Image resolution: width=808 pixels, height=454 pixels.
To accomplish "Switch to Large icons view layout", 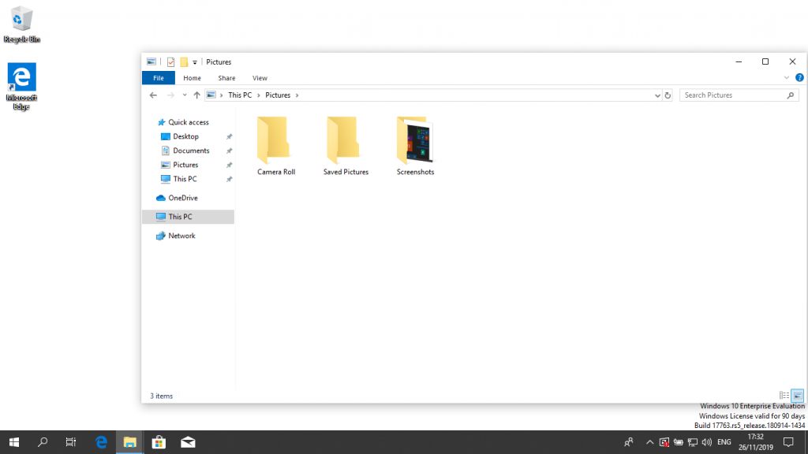I will [797, 396].
